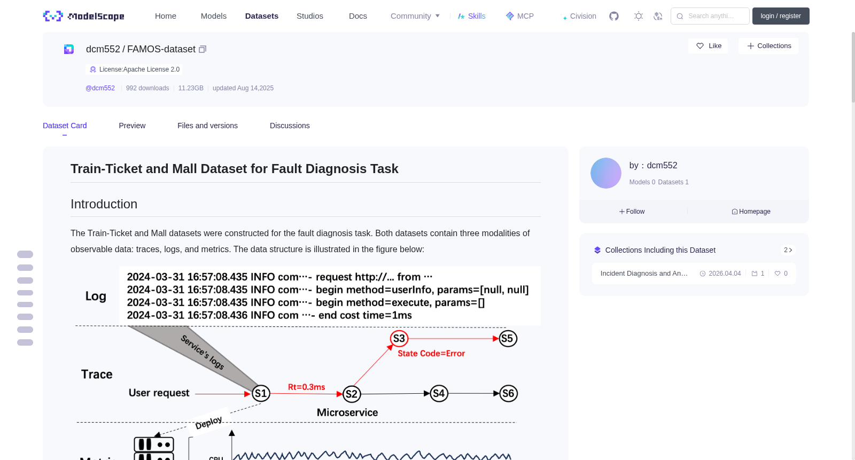855x460 pixels.
Task: Visit the dcm552 Homepage
Action: 751,212
